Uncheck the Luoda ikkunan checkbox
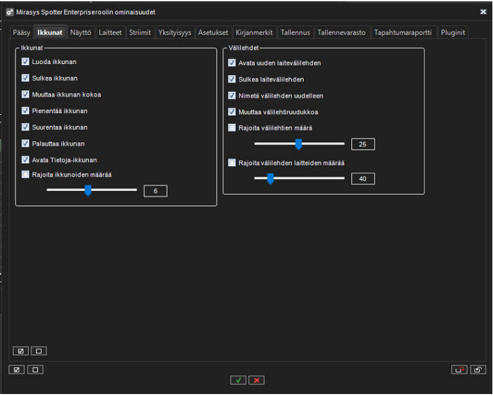493x396 pixels. coord(25,61)
